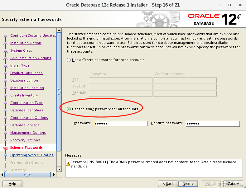
Task: Go to Configuration Type step
Action: pos(27,103)
